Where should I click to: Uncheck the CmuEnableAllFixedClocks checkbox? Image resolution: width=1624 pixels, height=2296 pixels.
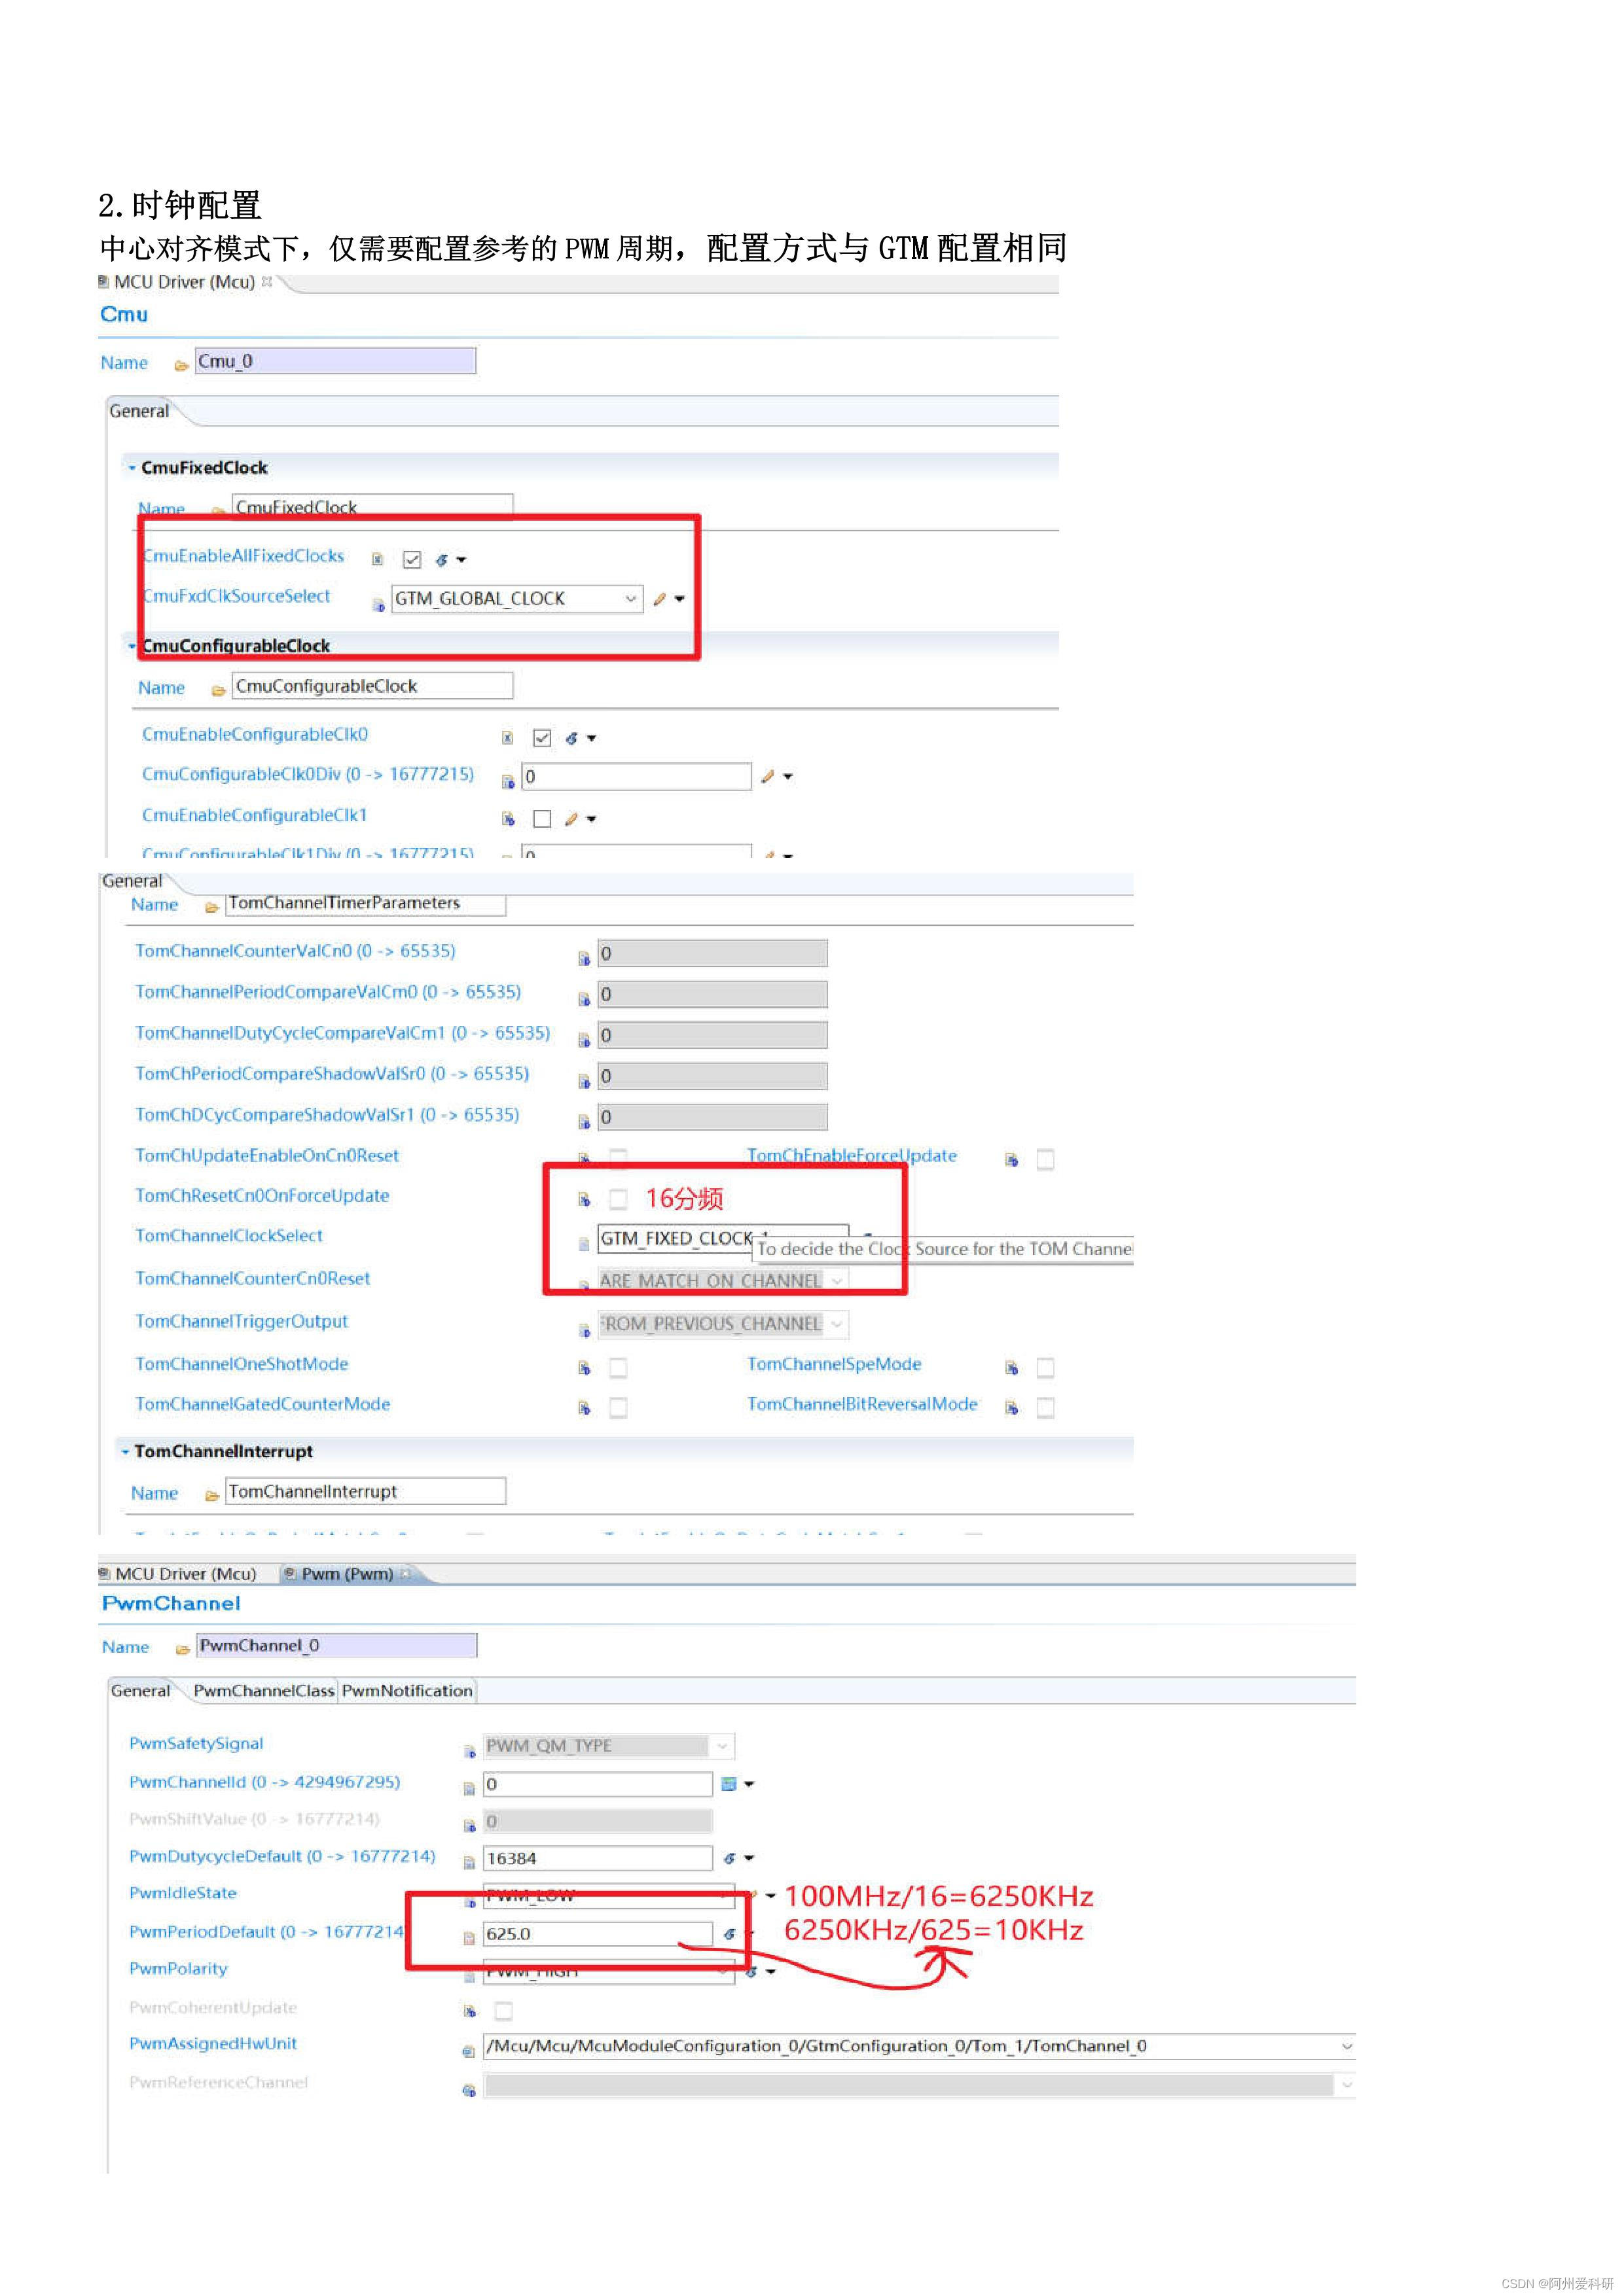413,560
